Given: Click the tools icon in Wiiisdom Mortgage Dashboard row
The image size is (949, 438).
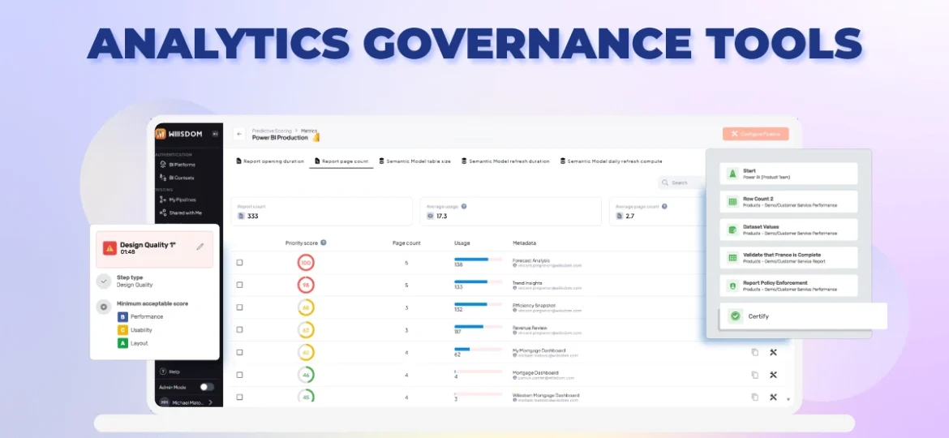Looking at the screenshot, I should point(773,397).
